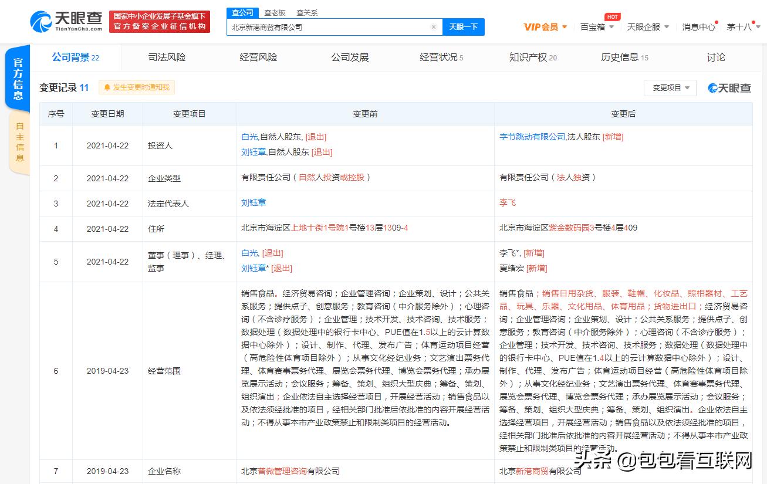Open 消息中心 message center
767x484 pixels.
[x=698, y=26]
